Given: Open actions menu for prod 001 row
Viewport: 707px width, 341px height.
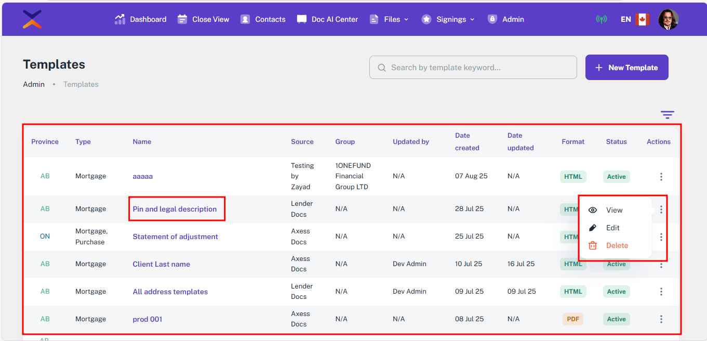Looking at the screenshot, I should [661, 319].
